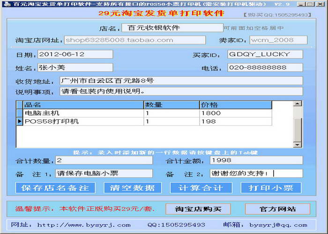Click the 姓名 field with 张小美

pyautogui.click(x=75, y=67)
